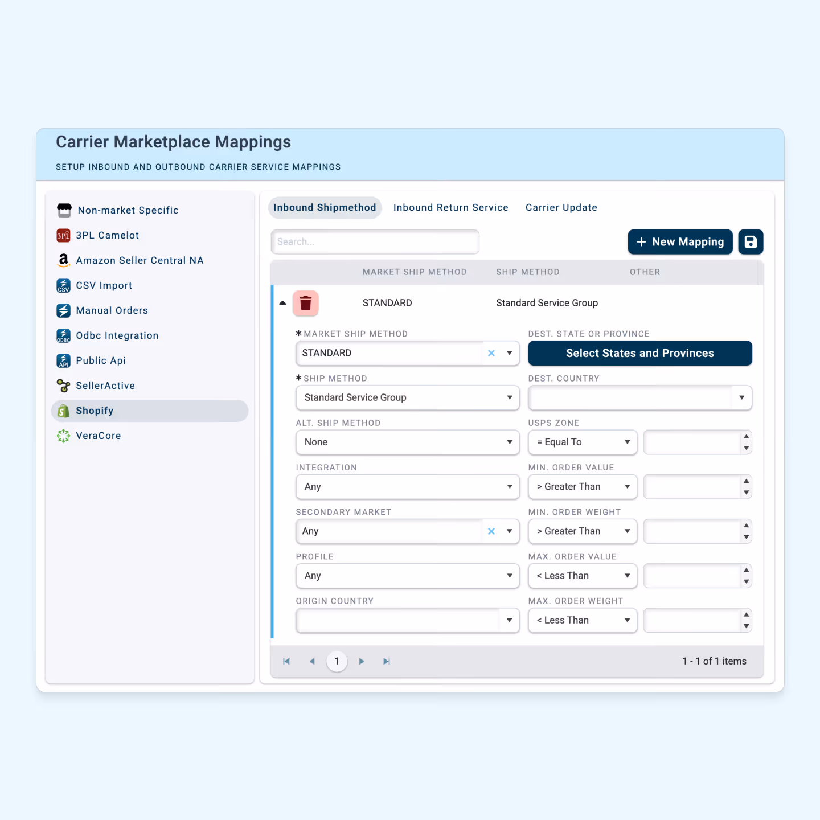This screenshot has height=820, width=820.
Task: Decrease the Min. Order Value stepper
Action: coord(746,493)
